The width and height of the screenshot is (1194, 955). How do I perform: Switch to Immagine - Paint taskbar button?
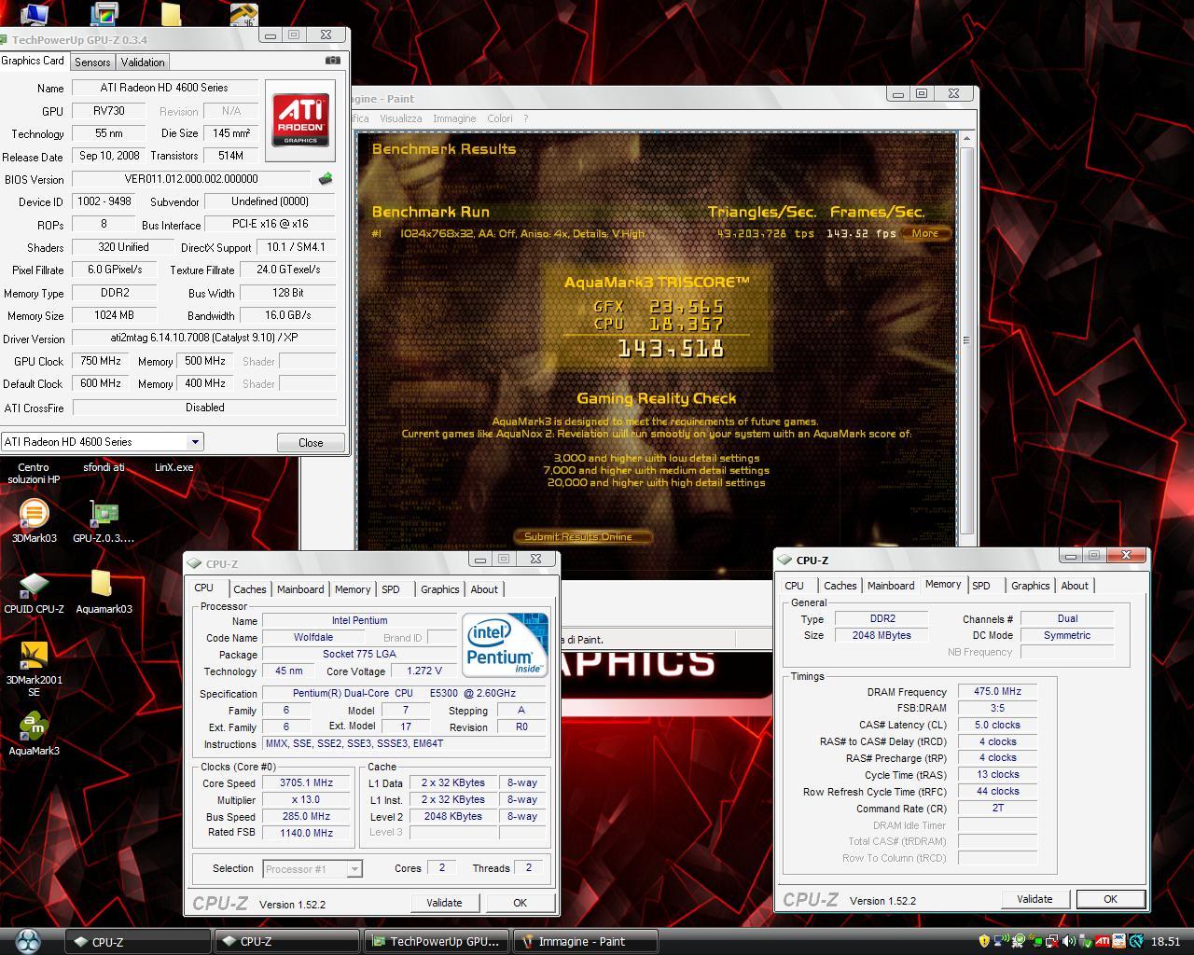coord(585,941)
